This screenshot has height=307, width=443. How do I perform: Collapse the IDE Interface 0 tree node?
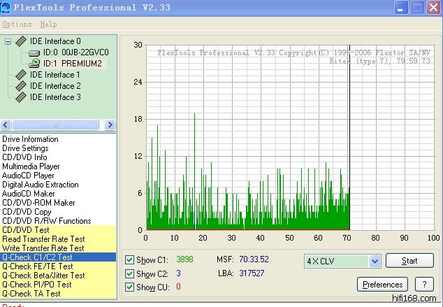coord(8,41)
